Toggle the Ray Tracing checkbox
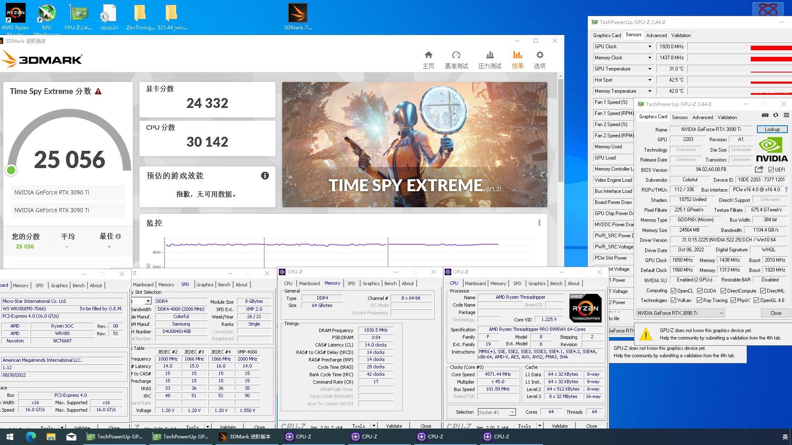Screen dimensions: 792x445 click(x=699, y=300)
